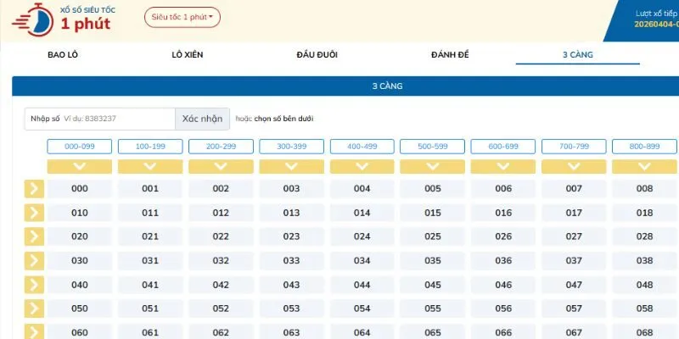Choose number 022 in the grid

pos(221,236)
